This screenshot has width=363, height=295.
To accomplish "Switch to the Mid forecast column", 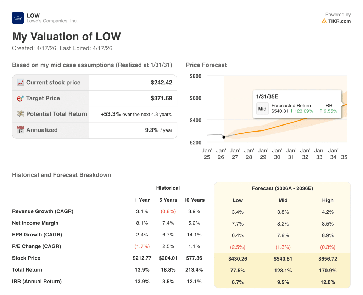I will 283,200.
